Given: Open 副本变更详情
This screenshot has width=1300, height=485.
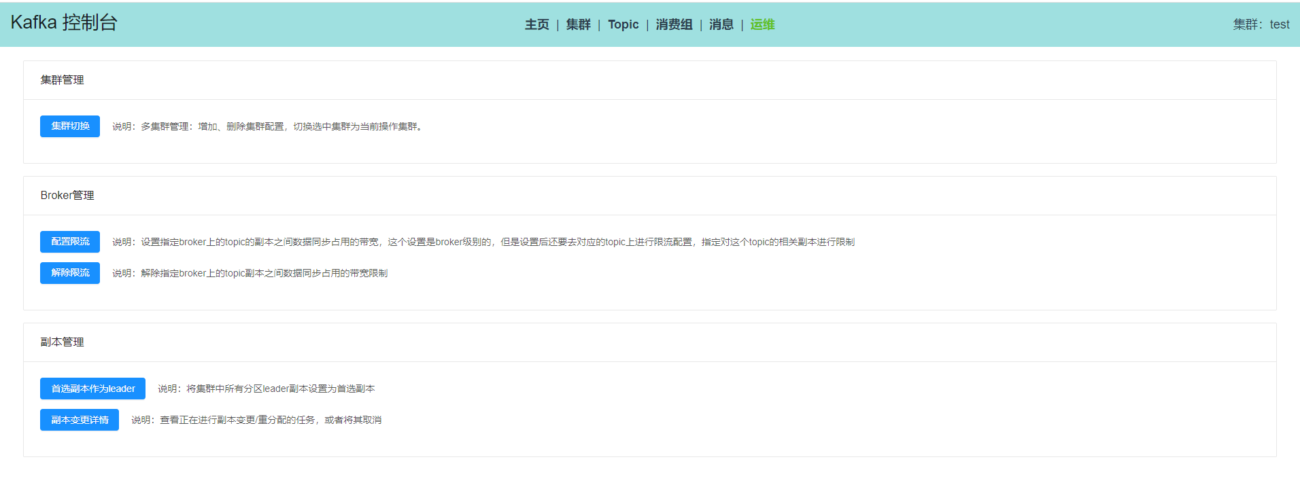Looking at the screenshot, I should 80,420.
